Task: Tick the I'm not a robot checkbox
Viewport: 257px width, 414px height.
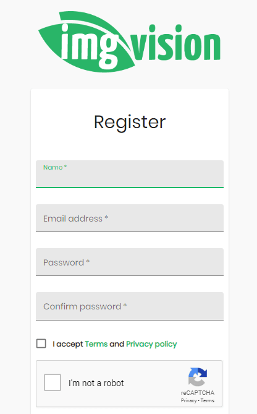Action: coord(53,382)
